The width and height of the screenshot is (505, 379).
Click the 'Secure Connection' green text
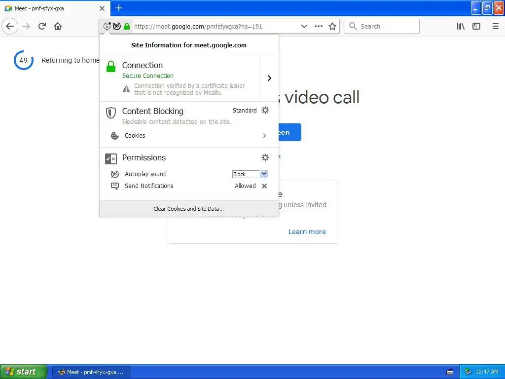click(x=148, y=76)
